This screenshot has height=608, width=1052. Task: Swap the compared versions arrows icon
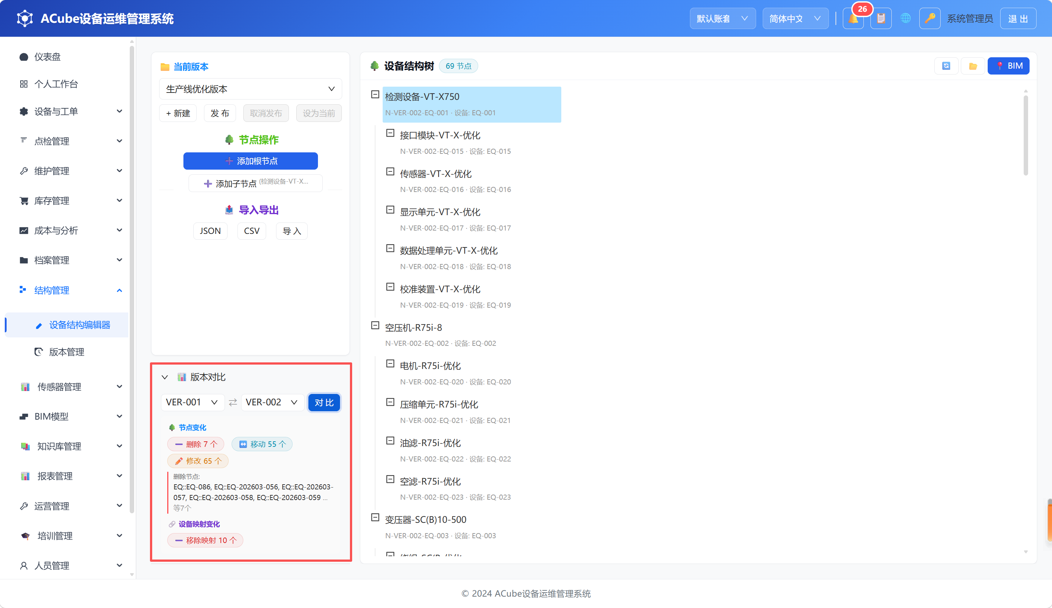point(233,402)
